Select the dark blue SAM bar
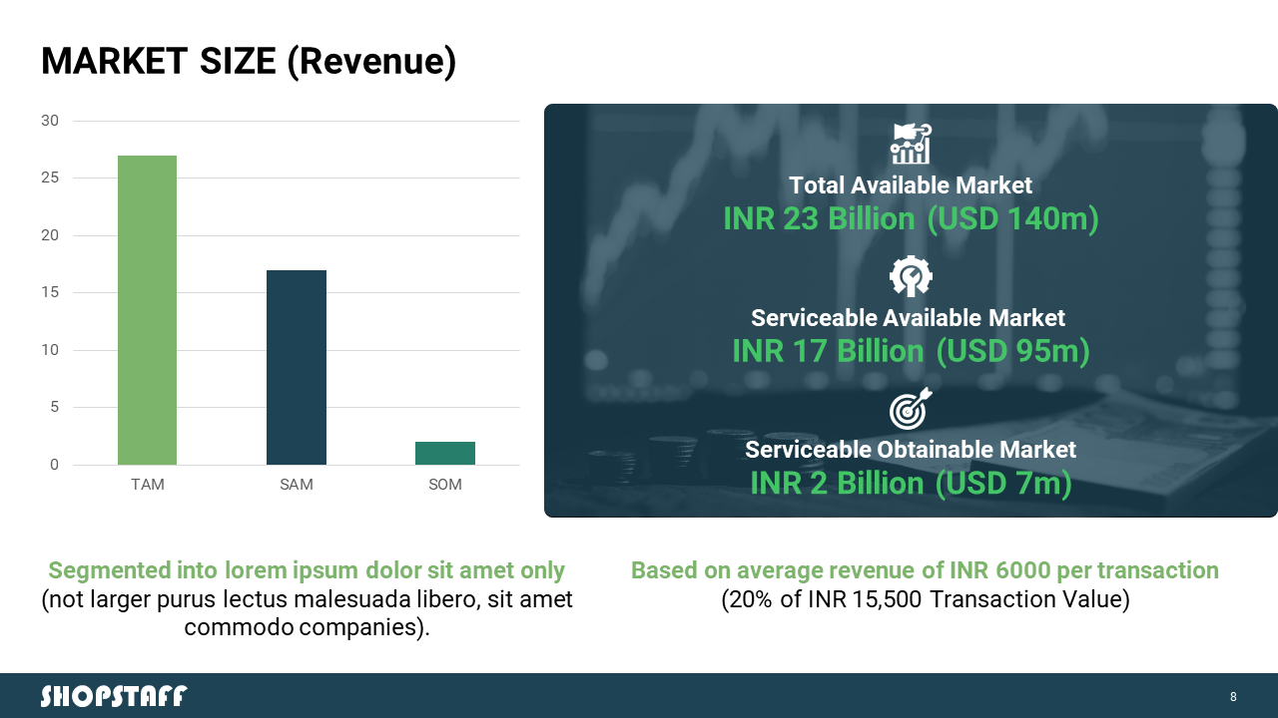 coord(297,367)
